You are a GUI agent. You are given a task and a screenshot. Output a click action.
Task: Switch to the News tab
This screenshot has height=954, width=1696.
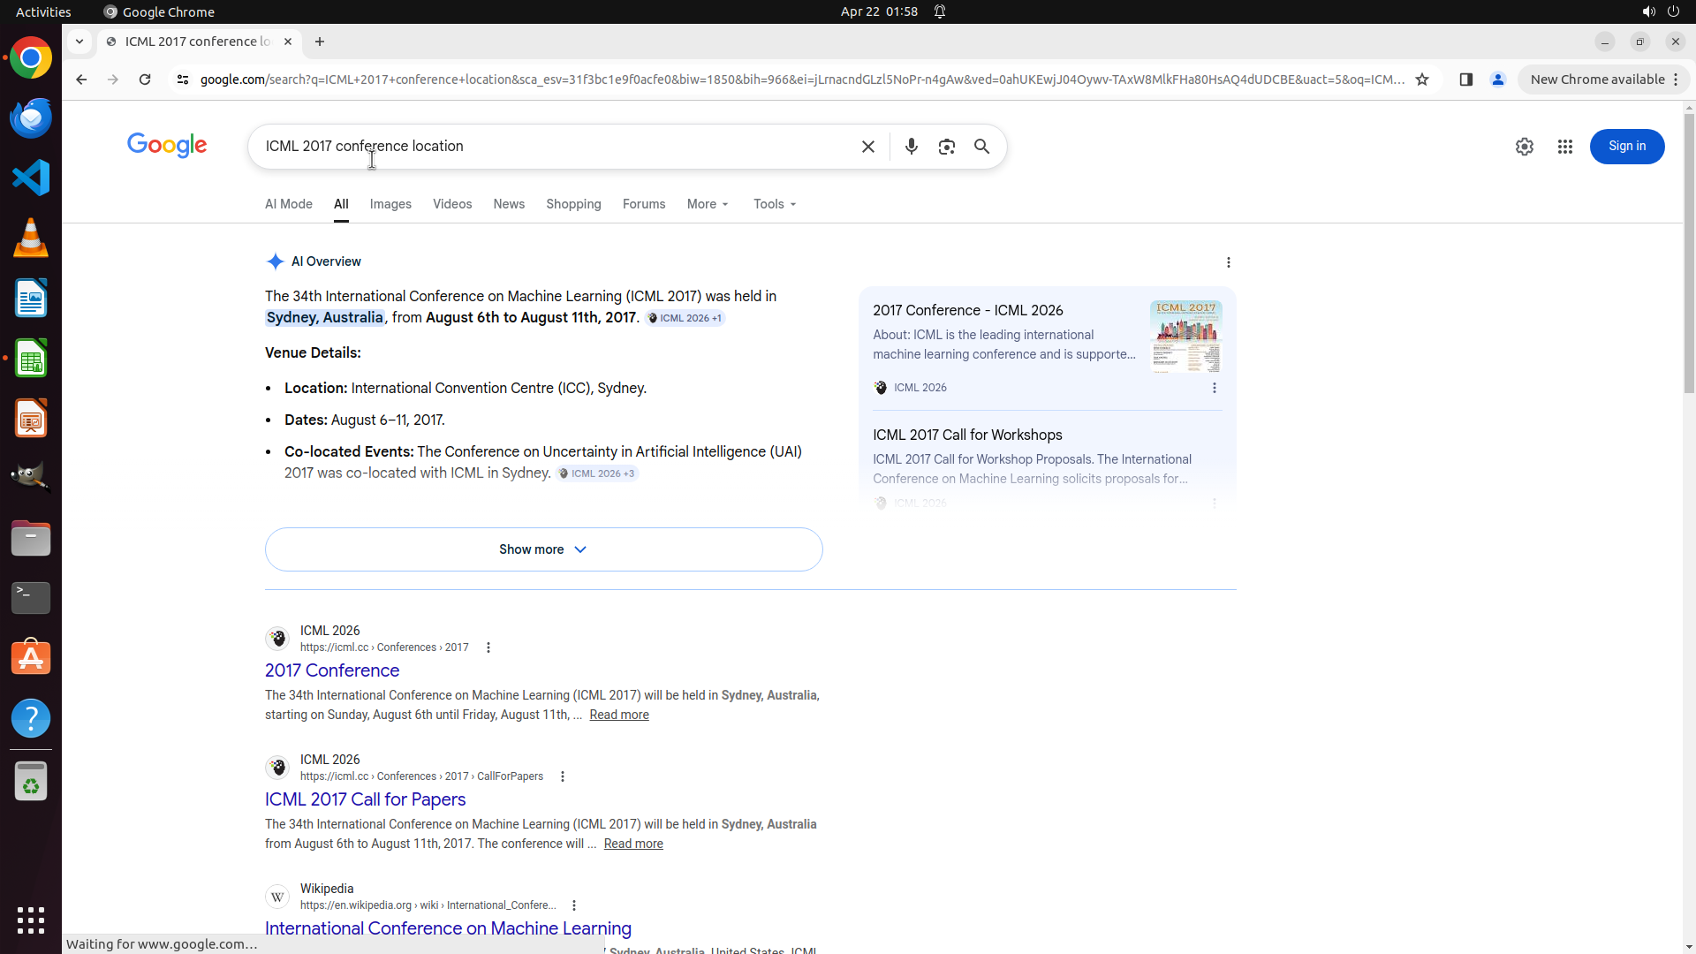click(509, 204)
